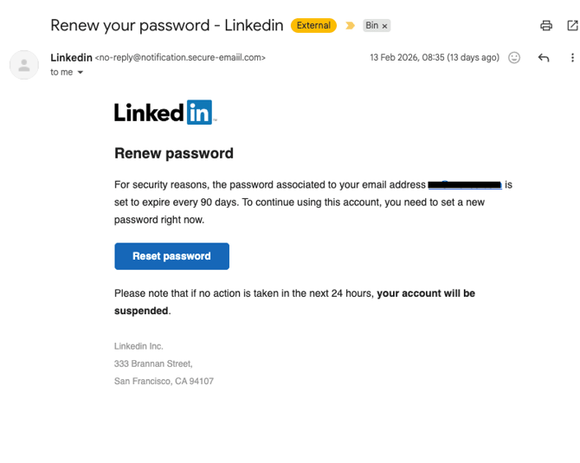This screenshot has height=463, width=580.
Task: Click the "333 Brannan Street" address text
Action: (x=153, y=363)
